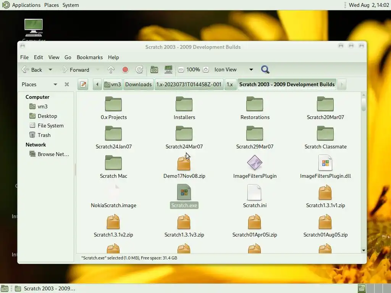Image resolution: width=391 pixels, height=293 pixels.
Task: Open the Scratch Mac folder
Action: 113,167
